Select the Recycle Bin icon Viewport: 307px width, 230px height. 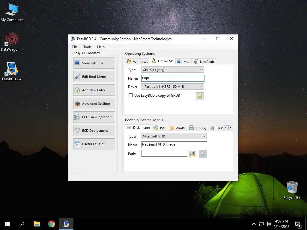click(292, 190)
